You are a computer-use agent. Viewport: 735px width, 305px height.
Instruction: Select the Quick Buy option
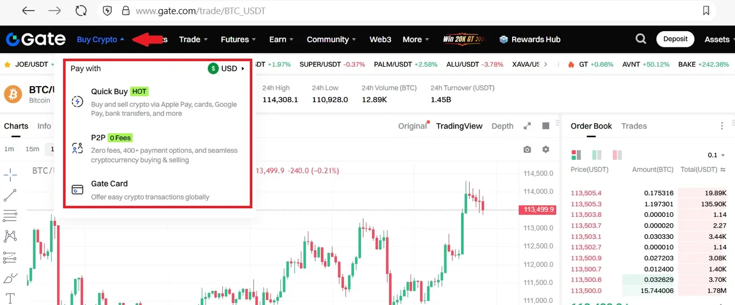click(158, 102)
